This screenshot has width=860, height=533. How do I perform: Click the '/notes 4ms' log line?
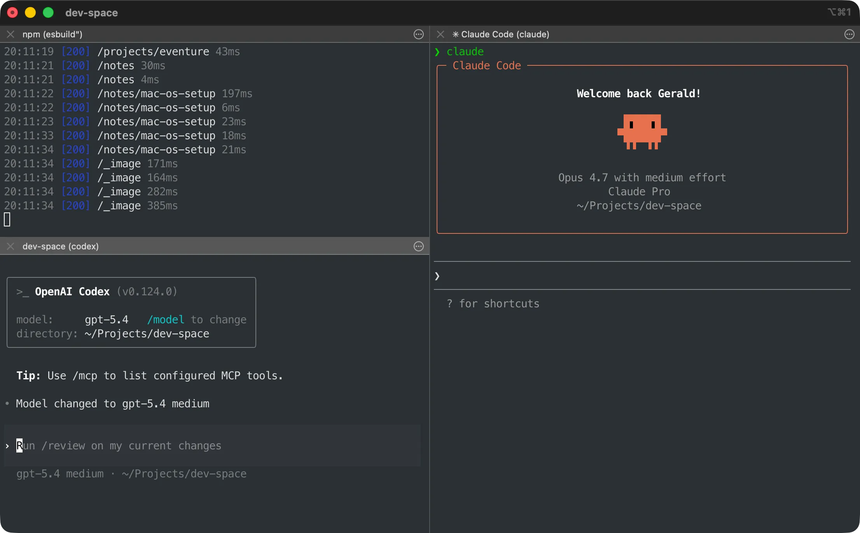pos(82,79)
